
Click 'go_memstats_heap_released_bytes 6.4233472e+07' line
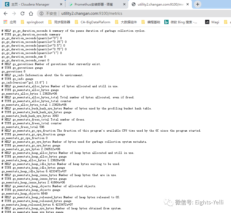coord(37,205)
